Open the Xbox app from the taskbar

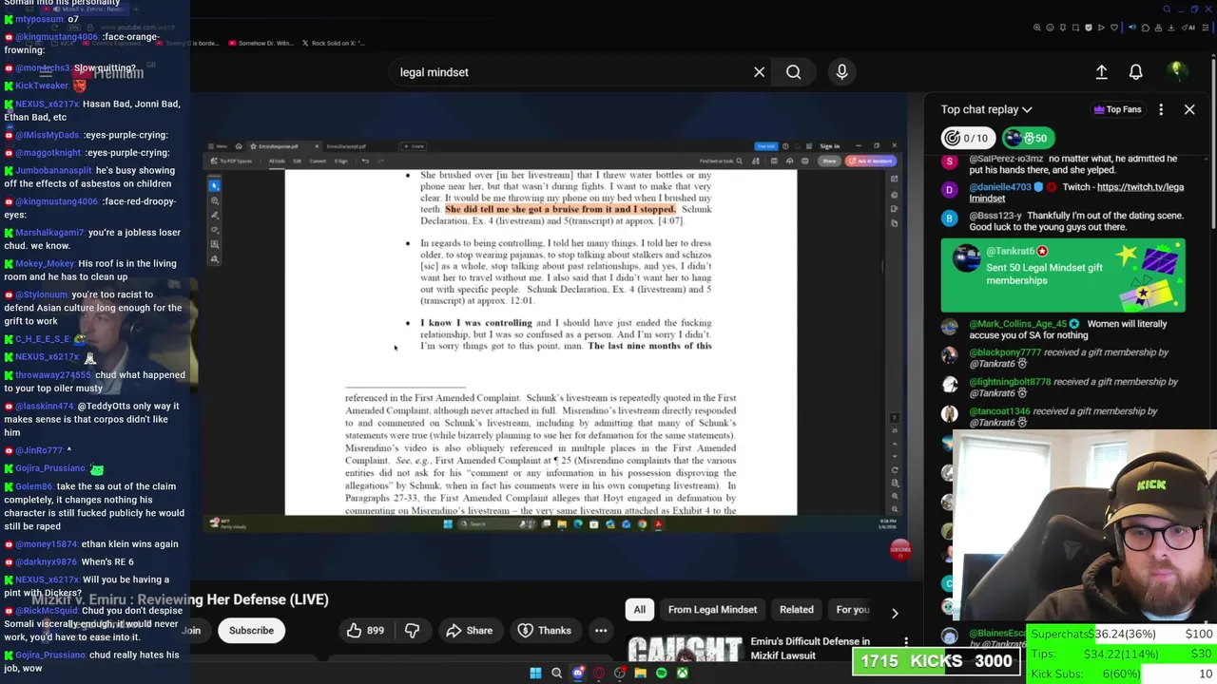[682, 673]
